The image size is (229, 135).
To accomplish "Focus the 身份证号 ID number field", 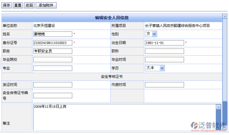I will (53, 43).
